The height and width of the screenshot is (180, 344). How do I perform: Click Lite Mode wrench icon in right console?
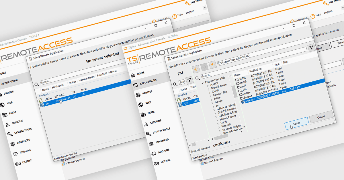(326, 3)
